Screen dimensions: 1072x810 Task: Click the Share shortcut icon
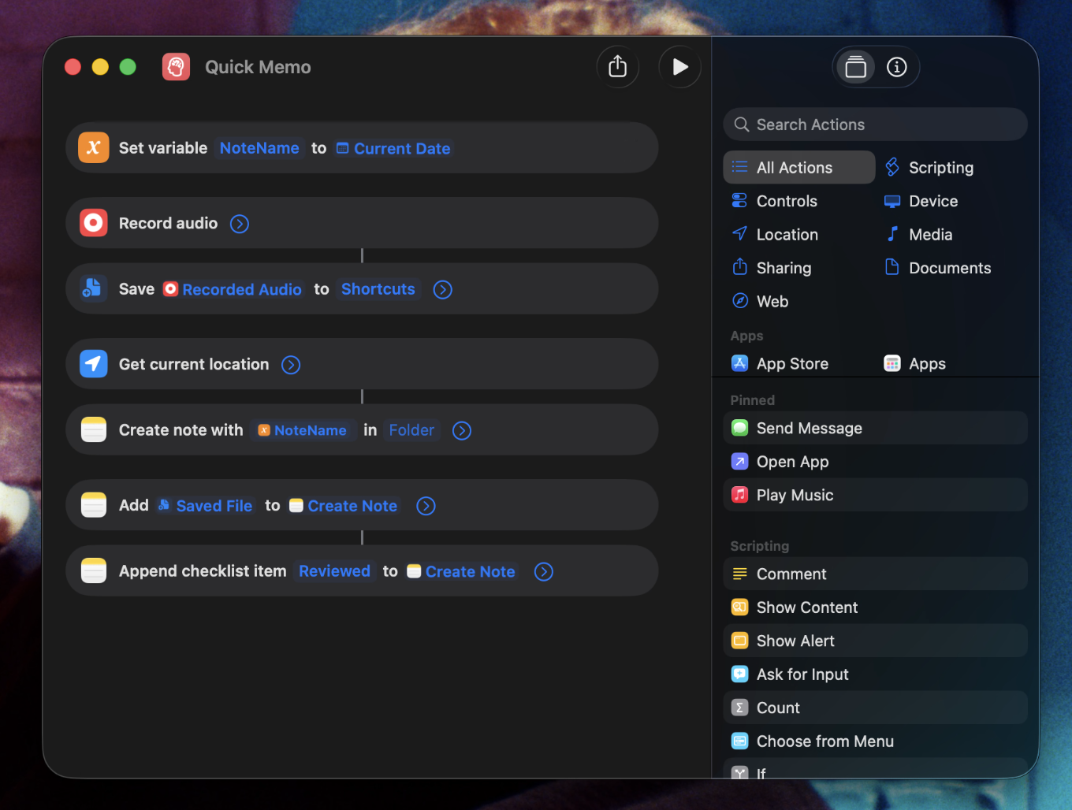[618, 67]
